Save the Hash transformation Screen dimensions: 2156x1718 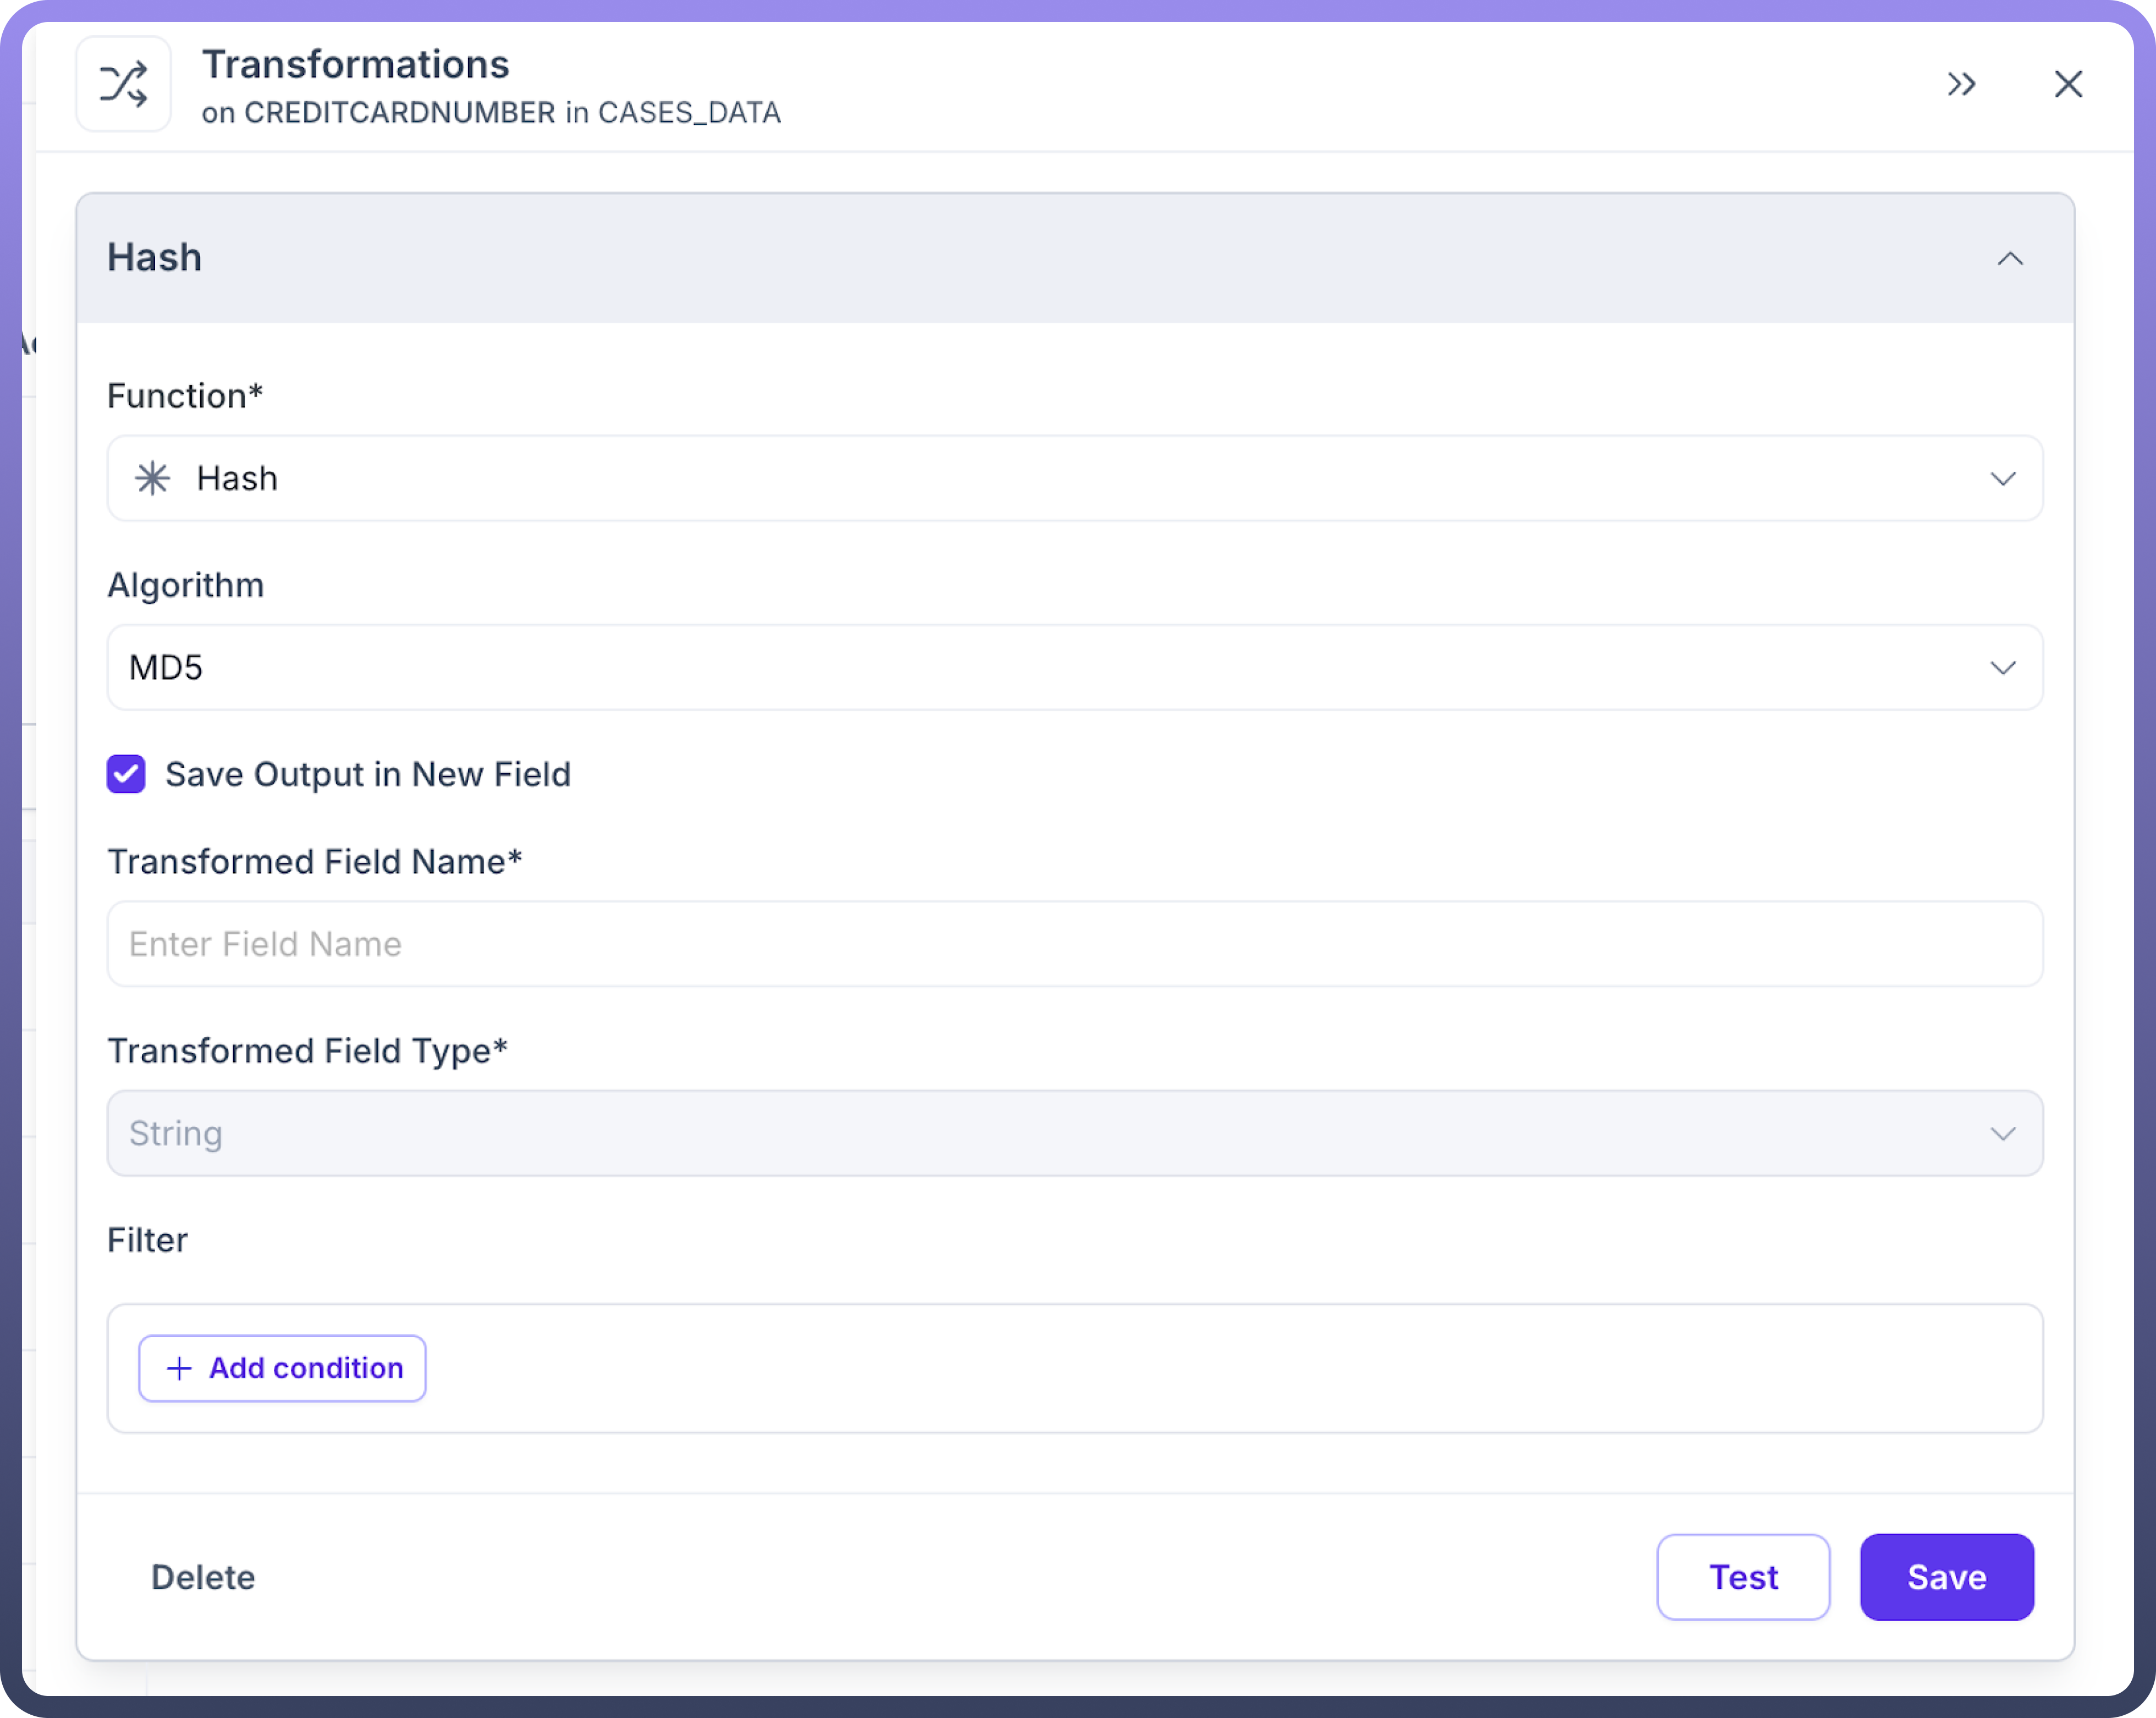1946,1577
